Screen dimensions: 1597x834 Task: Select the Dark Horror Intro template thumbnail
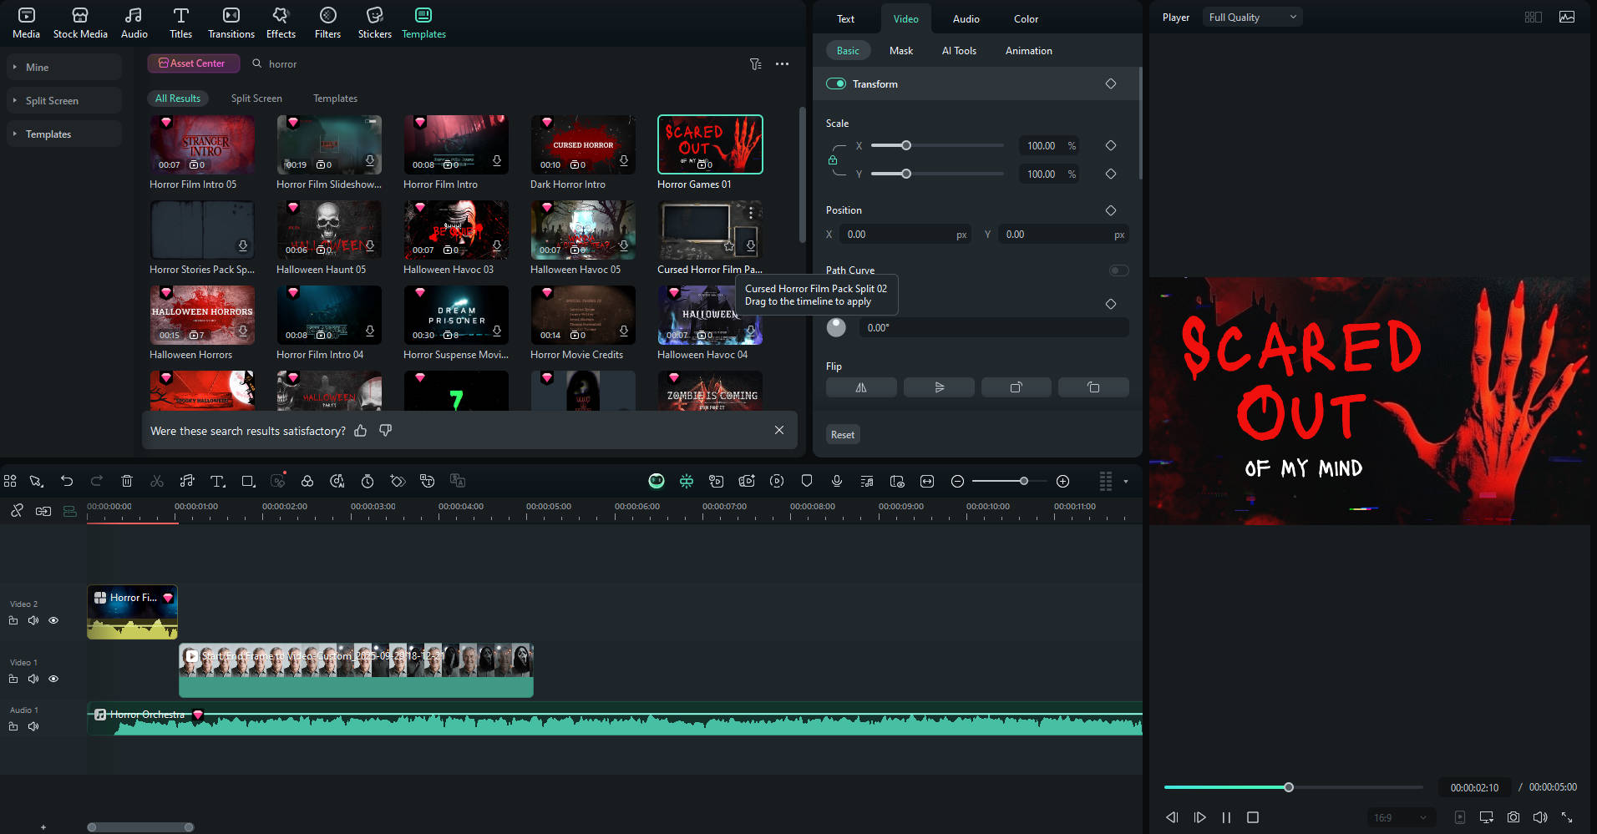[x=583, y=144]
